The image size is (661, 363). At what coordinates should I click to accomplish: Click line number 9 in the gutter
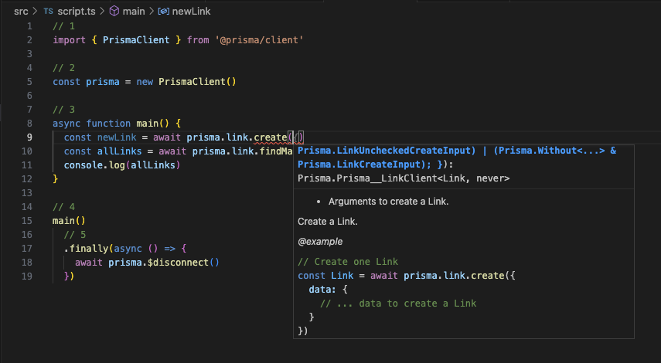click(29, 137)
